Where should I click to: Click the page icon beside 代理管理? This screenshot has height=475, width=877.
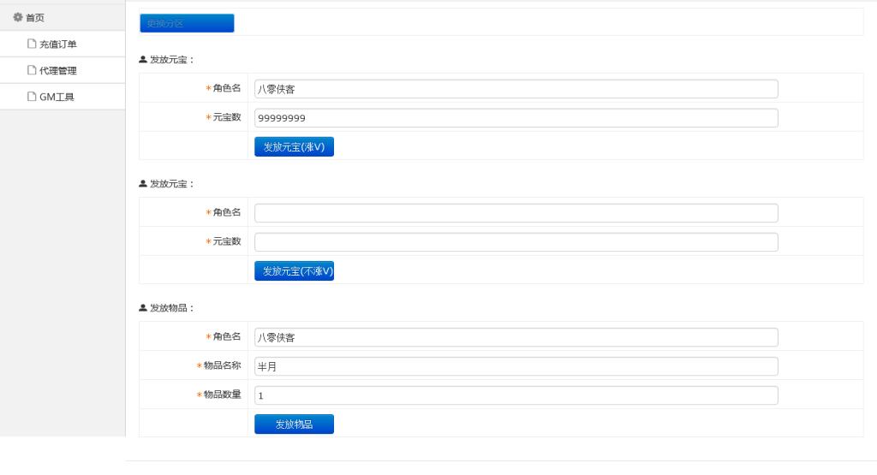coord(32,70)
